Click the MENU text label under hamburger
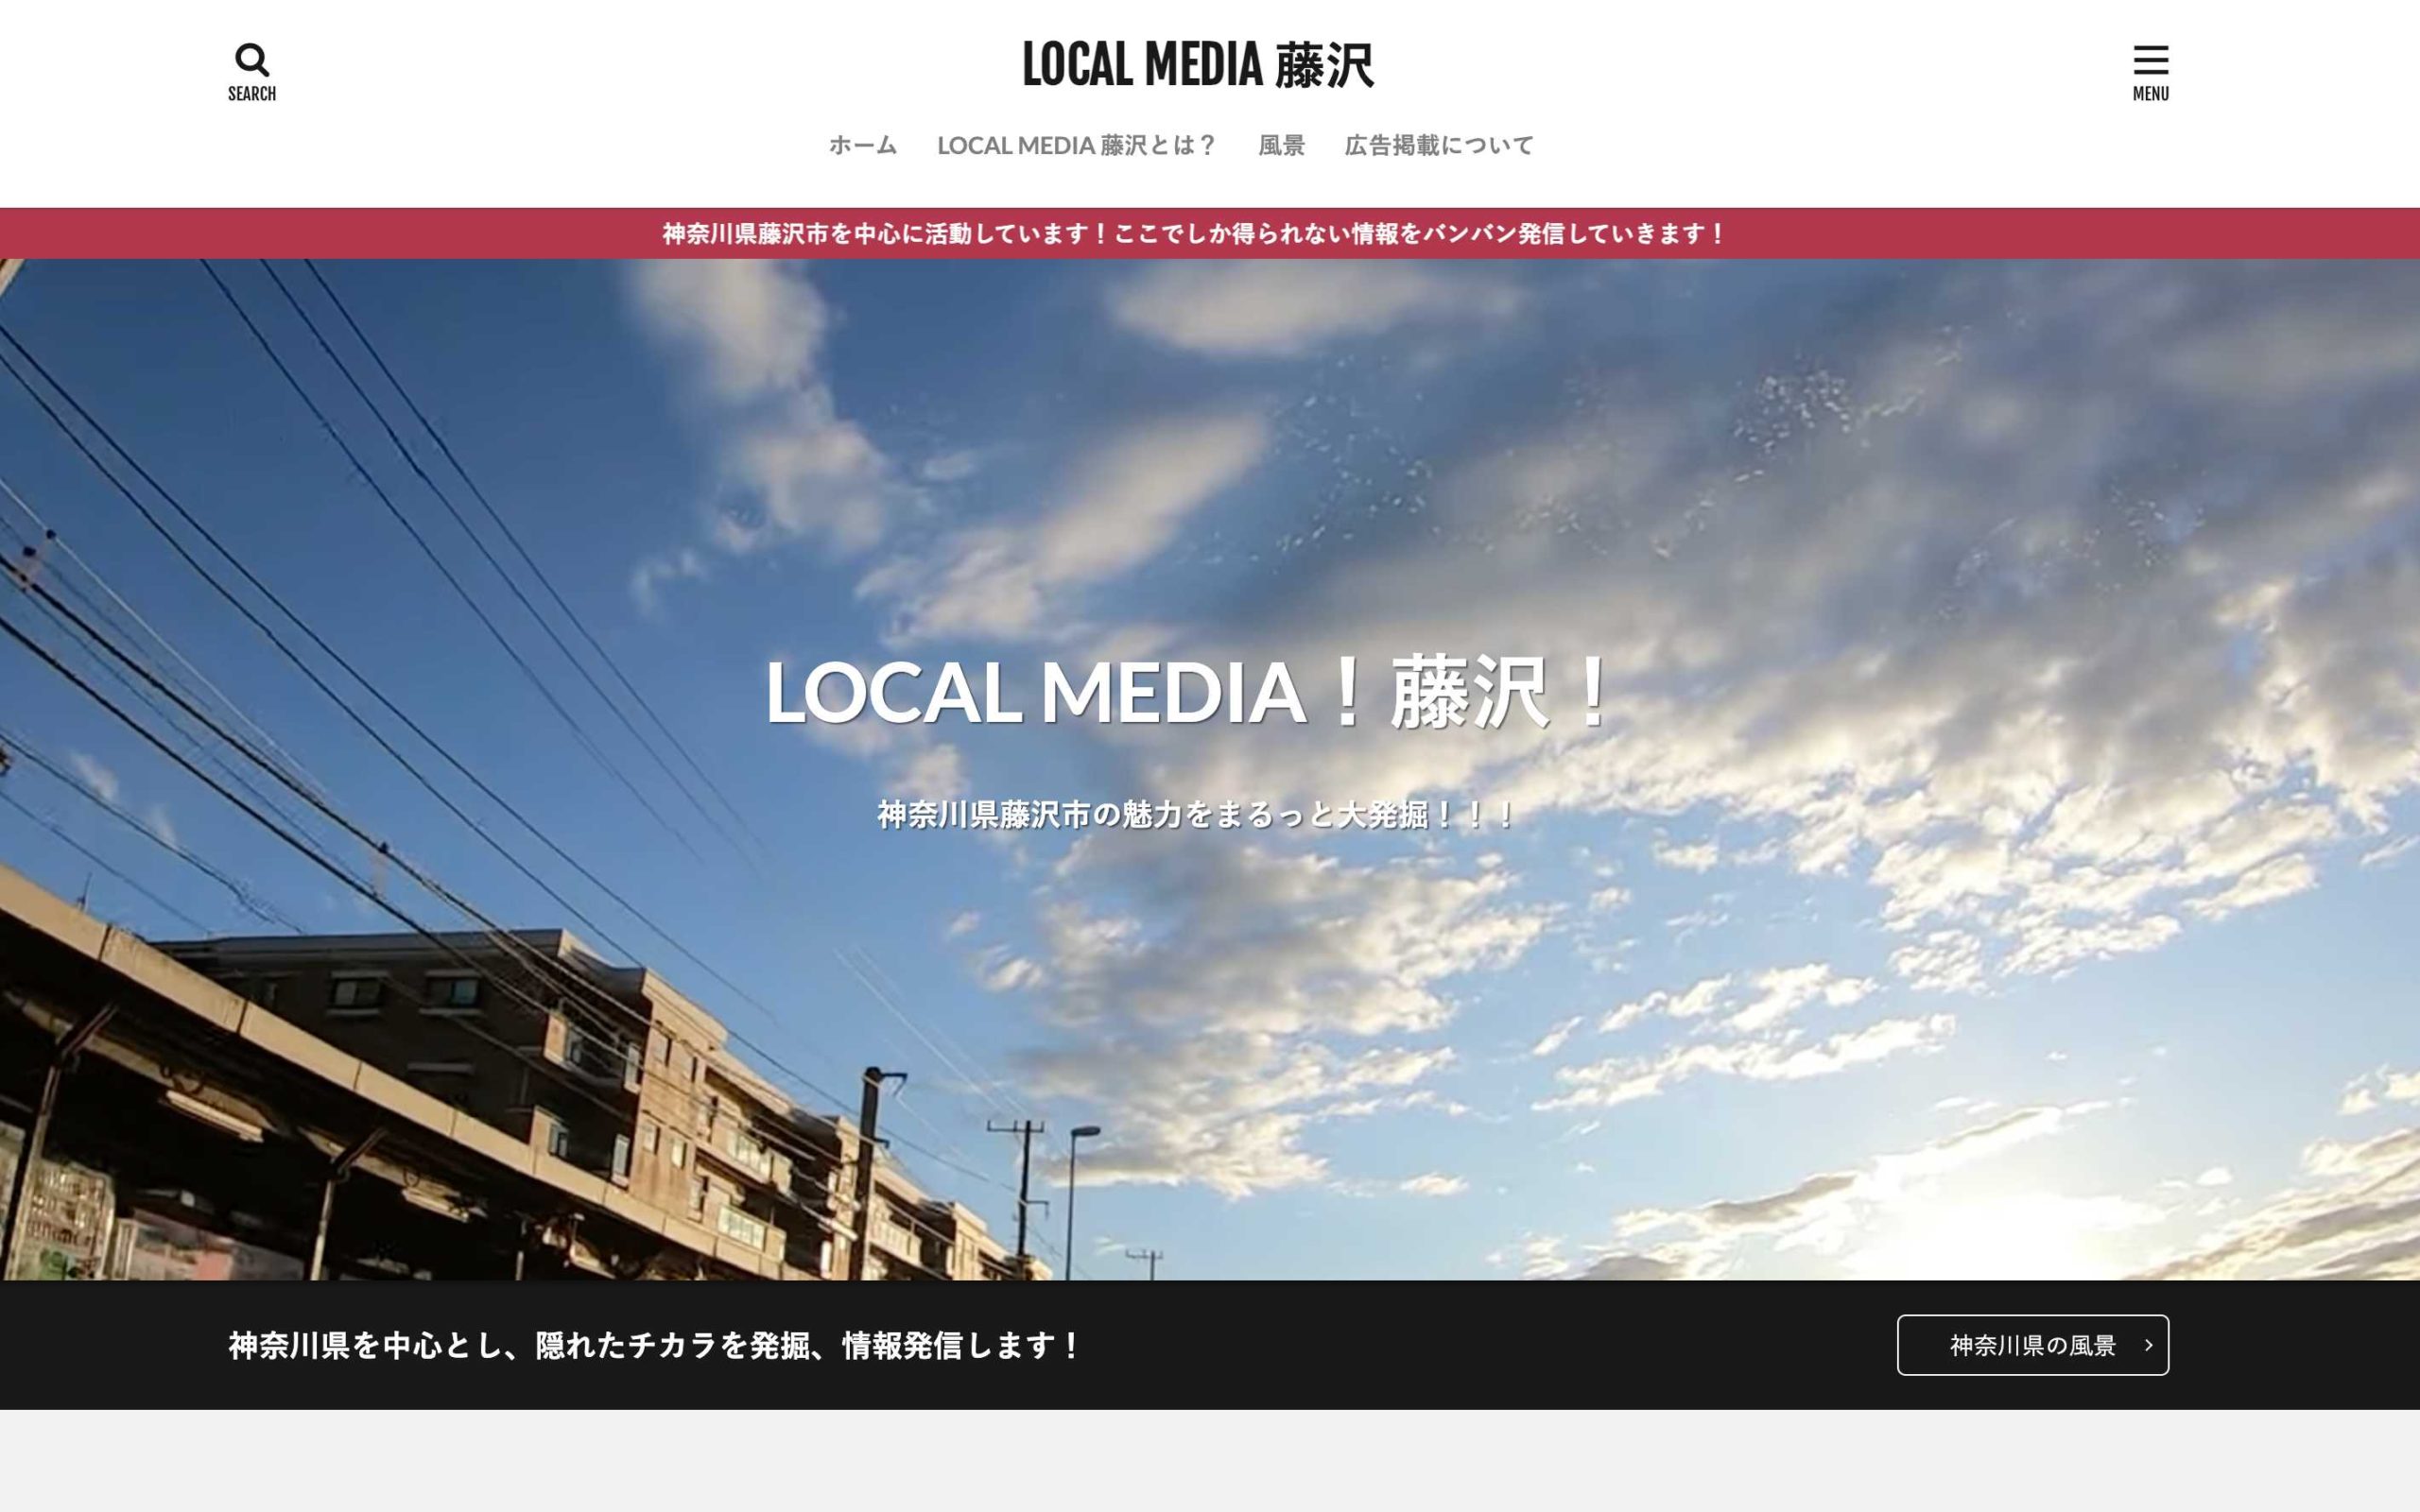 (x=2150, y=94)
